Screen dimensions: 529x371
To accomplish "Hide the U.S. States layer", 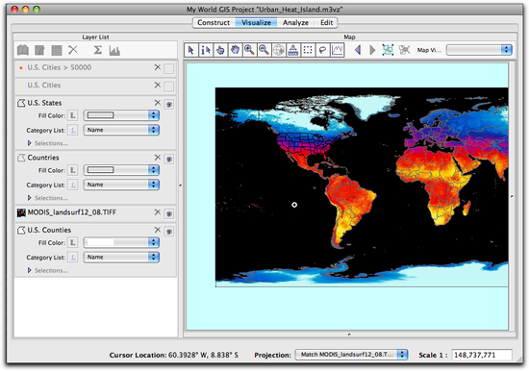I will (x=169, y=104).
